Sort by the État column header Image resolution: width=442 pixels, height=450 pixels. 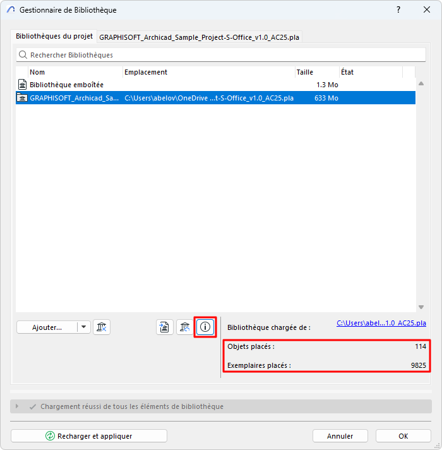371,72
